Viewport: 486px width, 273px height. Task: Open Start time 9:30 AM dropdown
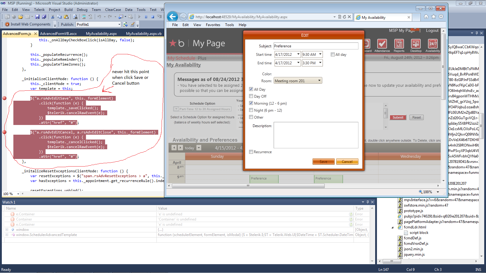320,55
